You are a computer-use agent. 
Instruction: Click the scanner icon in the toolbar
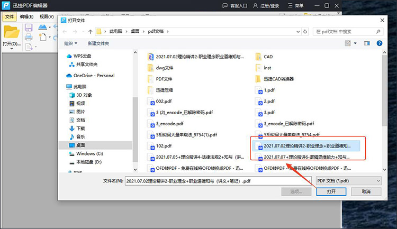(42, 27)
